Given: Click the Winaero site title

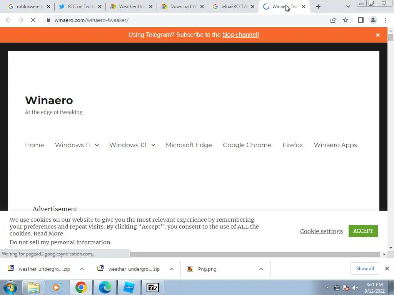Looking at the screenshot, I should [x=49, y=100].
